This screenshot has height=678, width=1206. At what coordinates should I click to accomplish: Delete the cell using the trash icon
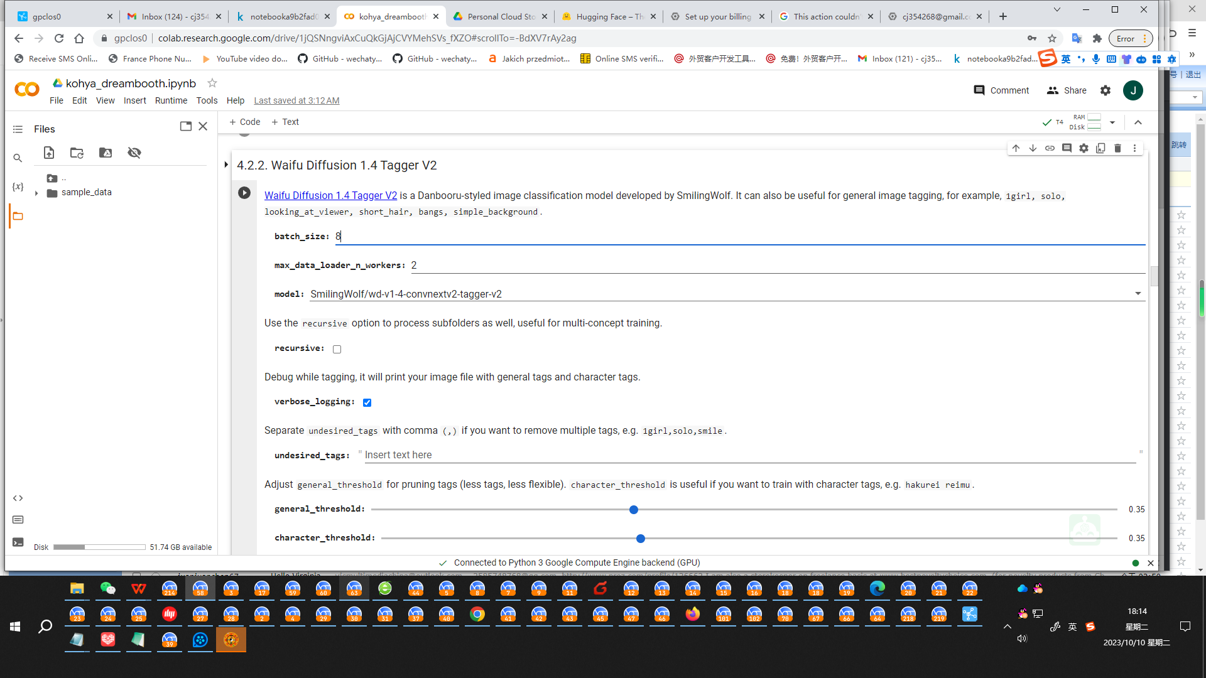click(1117, 148)
